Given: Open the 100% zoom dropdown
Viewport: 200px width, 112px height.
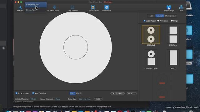Looking at the screenshot, I should (132, 93).
